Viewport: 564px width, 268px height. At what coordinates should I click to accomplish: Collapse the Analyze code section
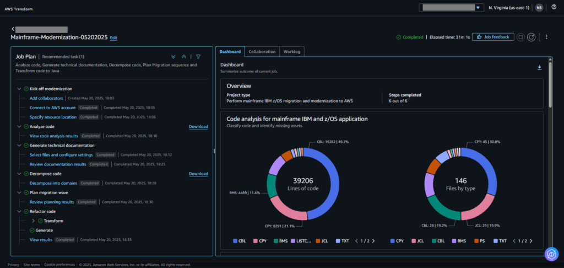(19, 126)
